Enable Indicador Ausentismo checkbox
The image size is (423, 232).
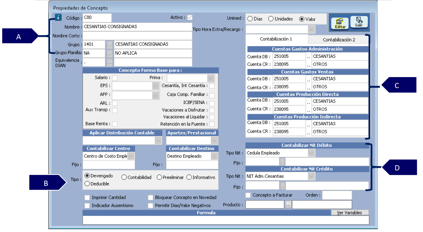(87, 205)
